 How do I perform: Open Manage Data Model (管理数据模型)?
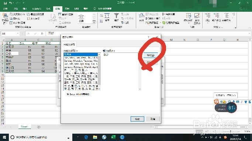(x=171, y=23)
